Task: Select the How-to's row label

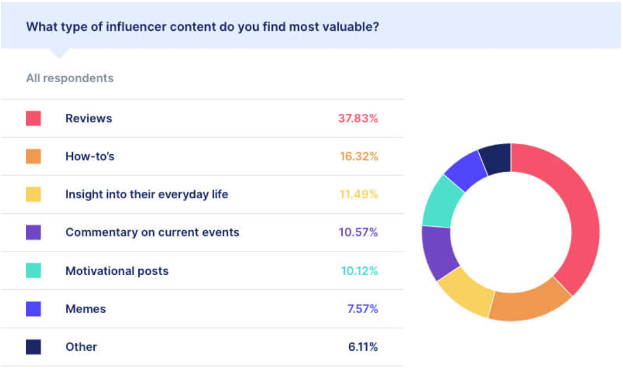Action: (x=90, y=157)
